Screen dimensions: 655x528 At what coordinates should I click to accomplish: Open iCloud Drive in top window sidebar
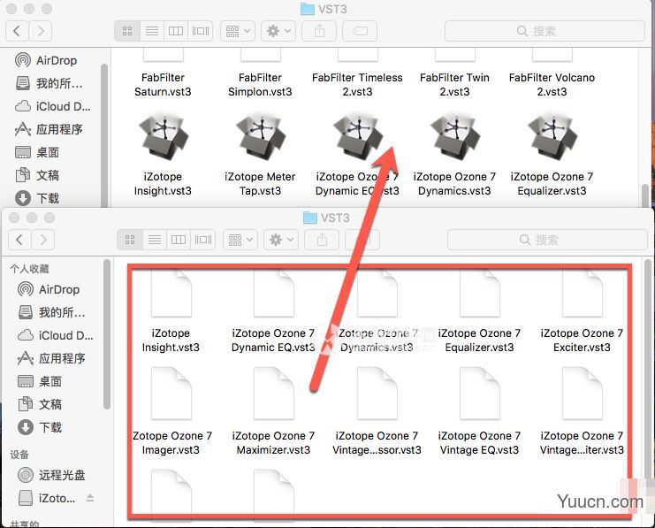[53, 107]
